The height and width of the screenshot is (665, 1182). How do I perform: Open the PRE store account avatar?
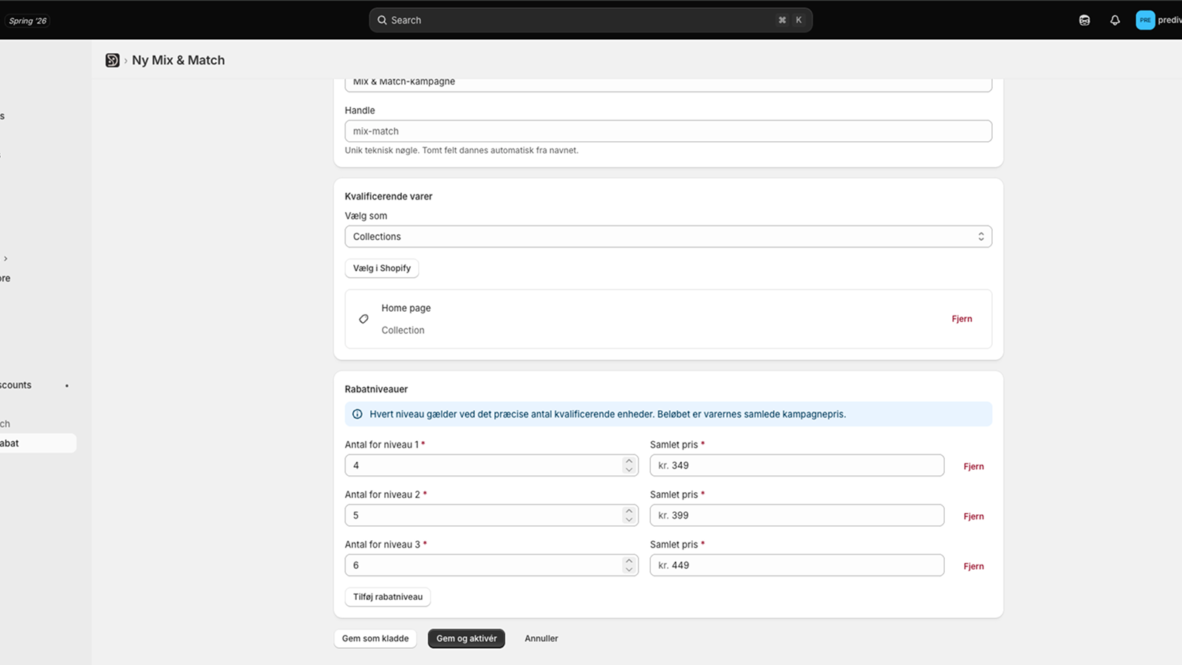[1145, 20]
